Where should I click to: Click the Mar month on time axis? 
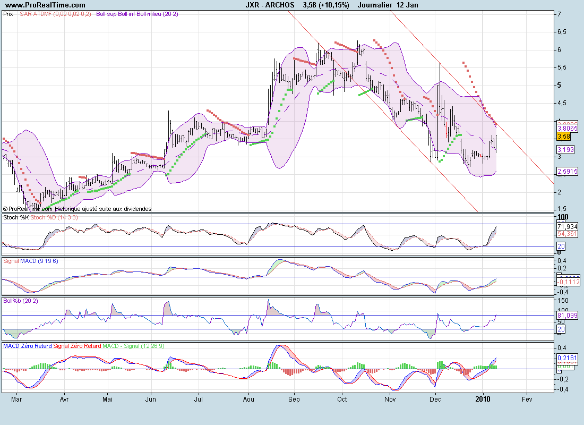[17, 399]
